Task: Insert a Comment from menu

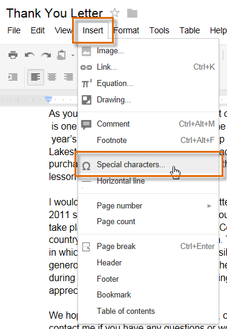Action: [148, 124]
